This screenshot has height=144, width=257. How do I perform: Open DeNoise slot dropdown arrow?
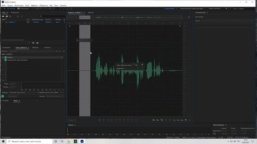coord(62,58)
